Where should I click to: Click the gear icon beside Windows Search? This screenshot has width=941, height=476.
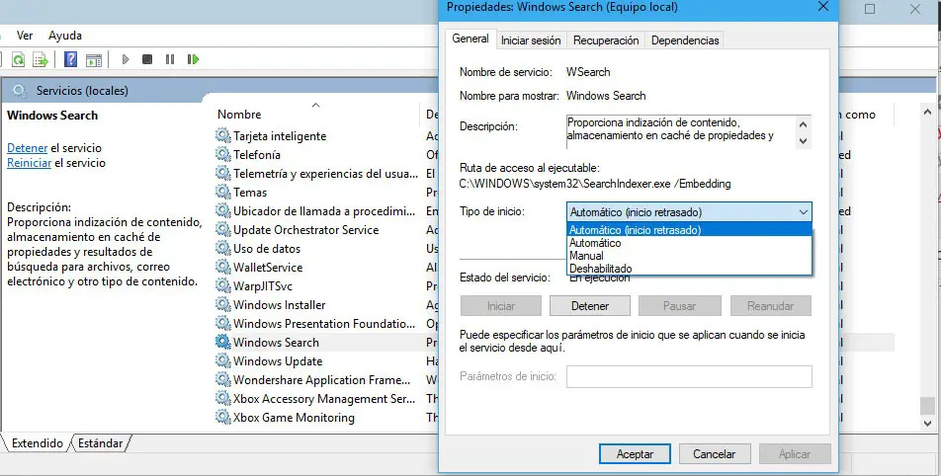[223, 343]
